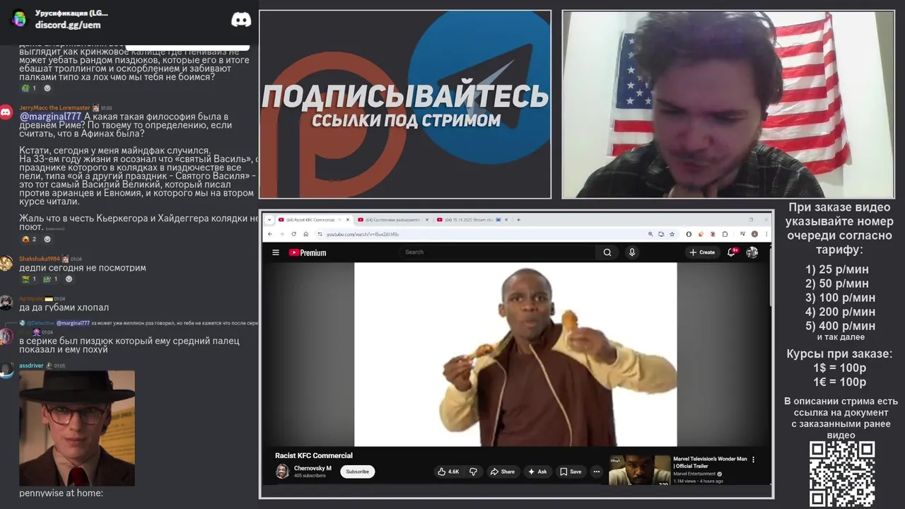Open options for Wonder Man trailer suggestion
905x509 pixels.
point(753,460)
